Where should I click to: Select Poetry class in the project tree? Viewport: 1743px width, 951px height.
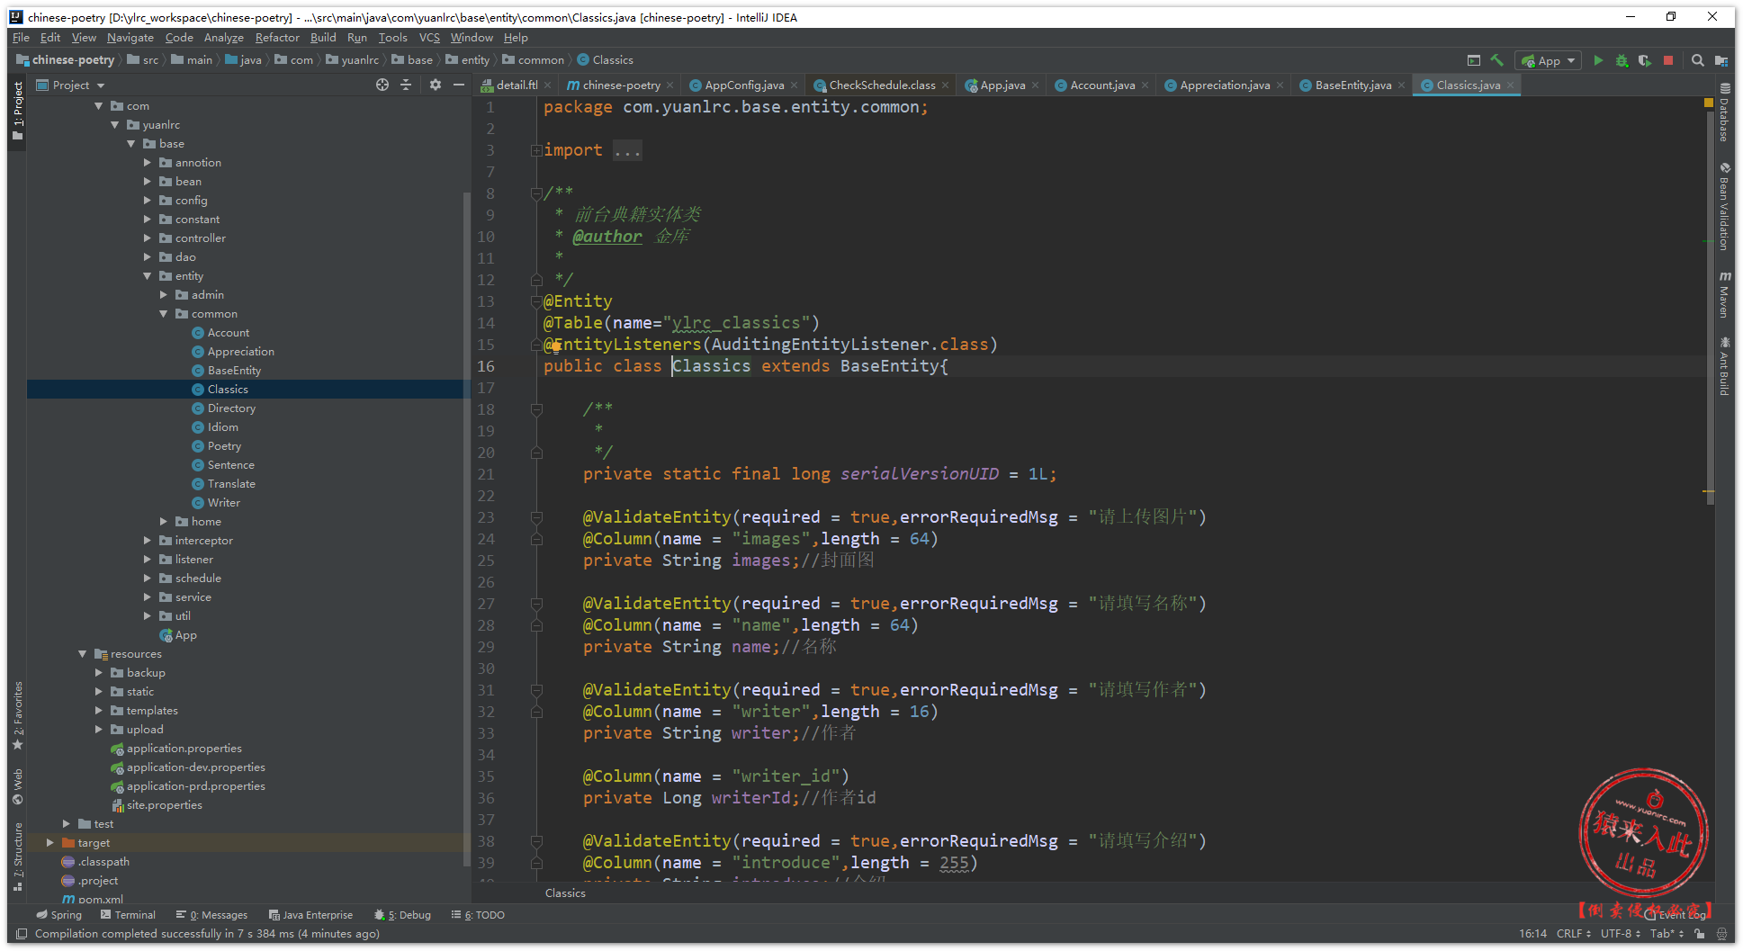pos(224,446)
